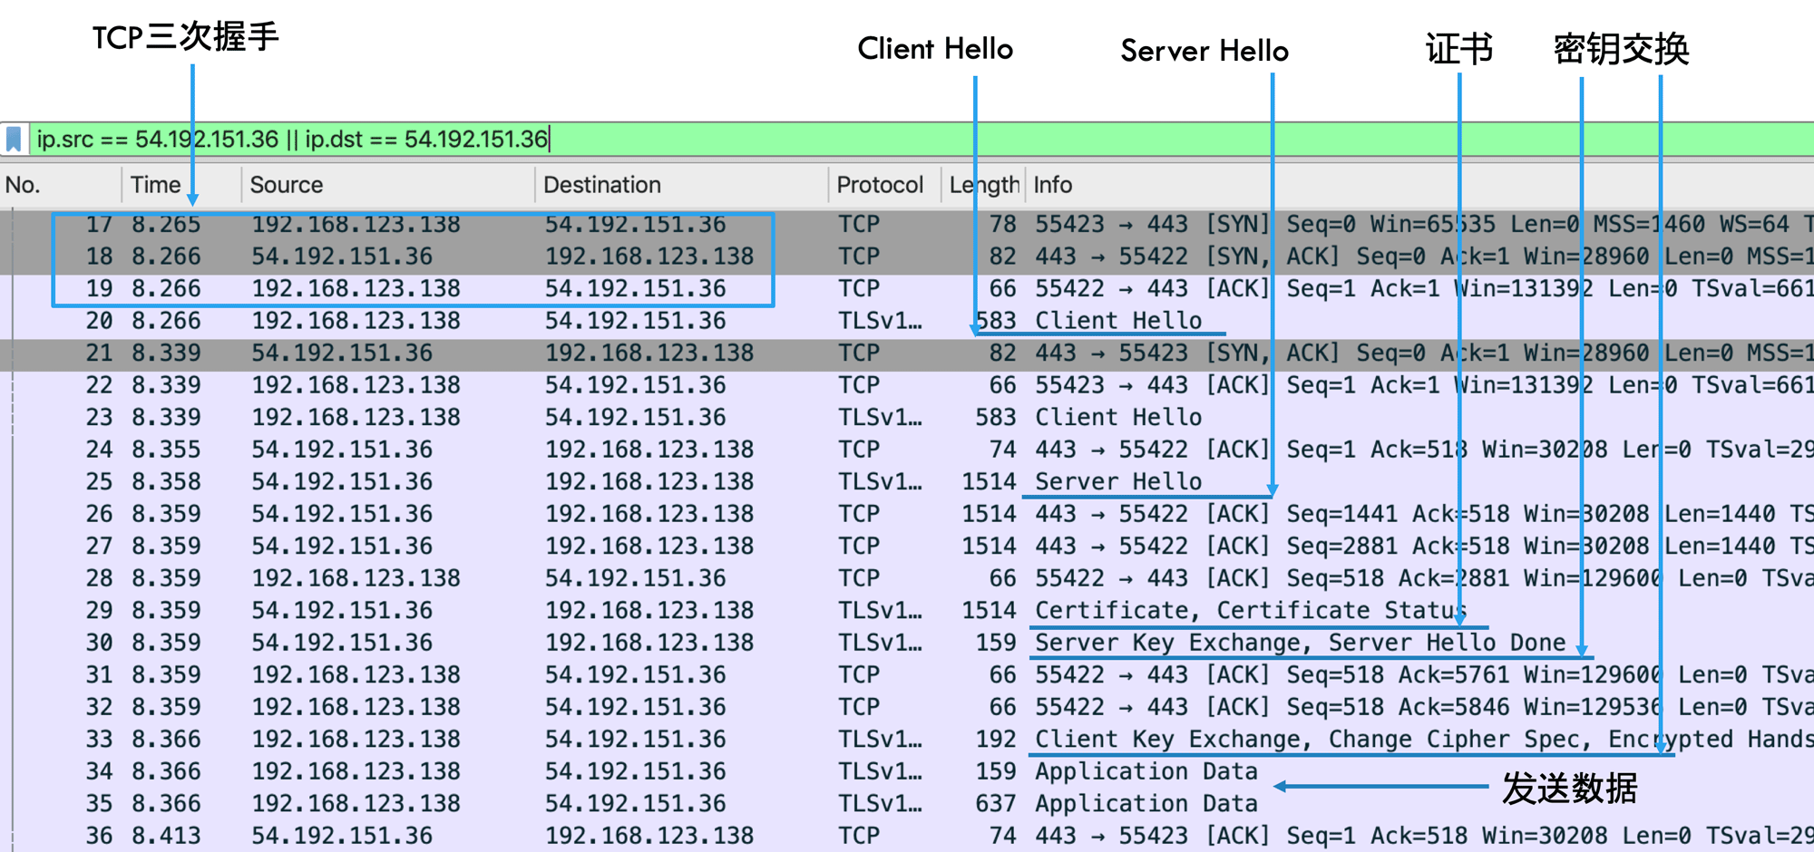Click destination 54.192.151.36 in packet 33
Image resolution: width=1814 pixels, height=852 pixels.
pyautogui.click(x=635, y=740)
